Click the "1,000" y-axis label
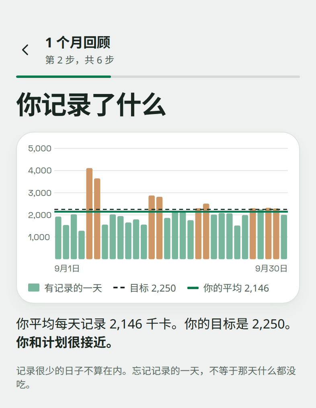Screen dimensions: 316x408 (x=39, y=237)
